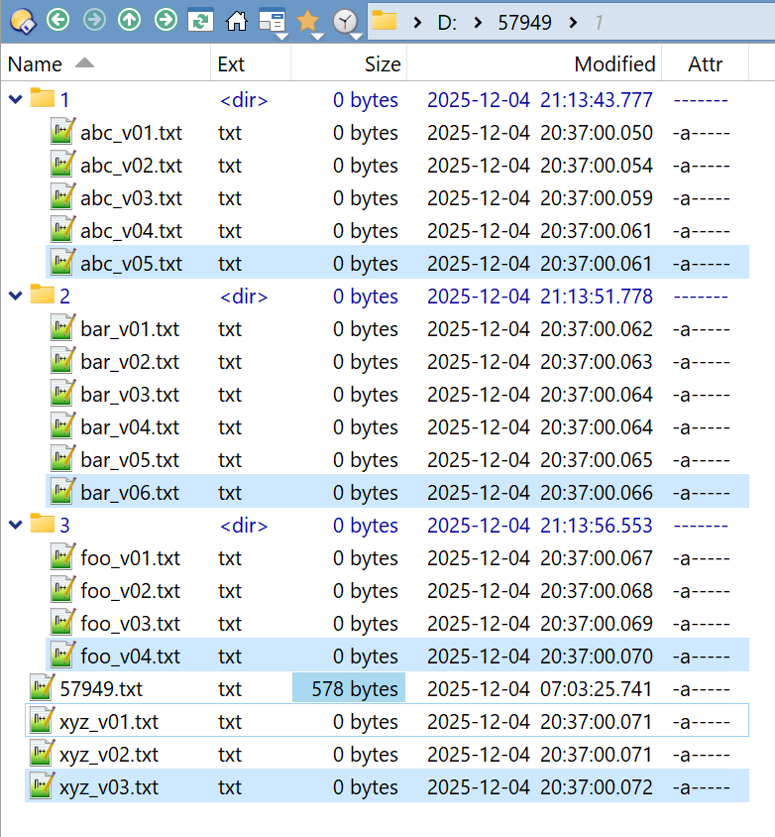
Task: Open the History clock menu
Action: 345,21
